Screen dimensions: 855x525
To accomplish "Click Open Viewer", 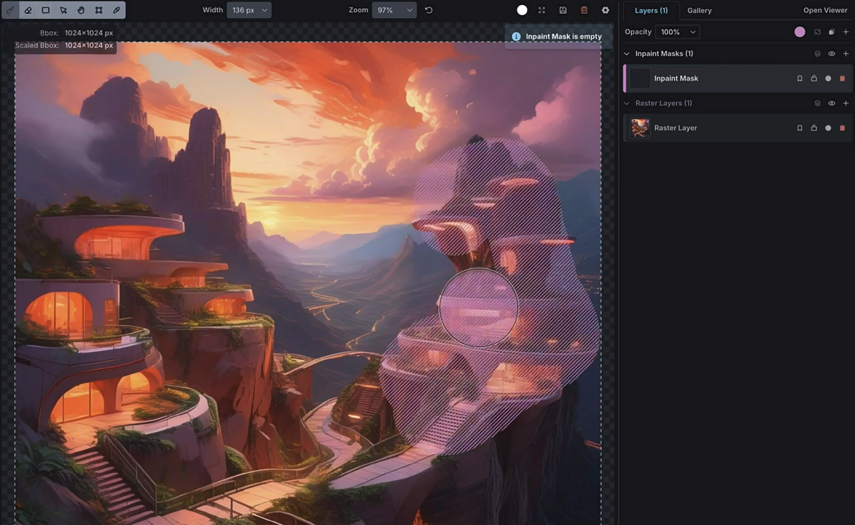I will (825, 10).
